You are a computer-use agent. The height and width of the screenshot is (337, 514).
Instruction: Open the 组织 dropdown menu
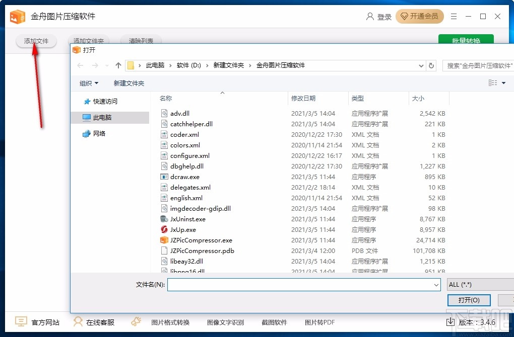click(x=89, y=83)
